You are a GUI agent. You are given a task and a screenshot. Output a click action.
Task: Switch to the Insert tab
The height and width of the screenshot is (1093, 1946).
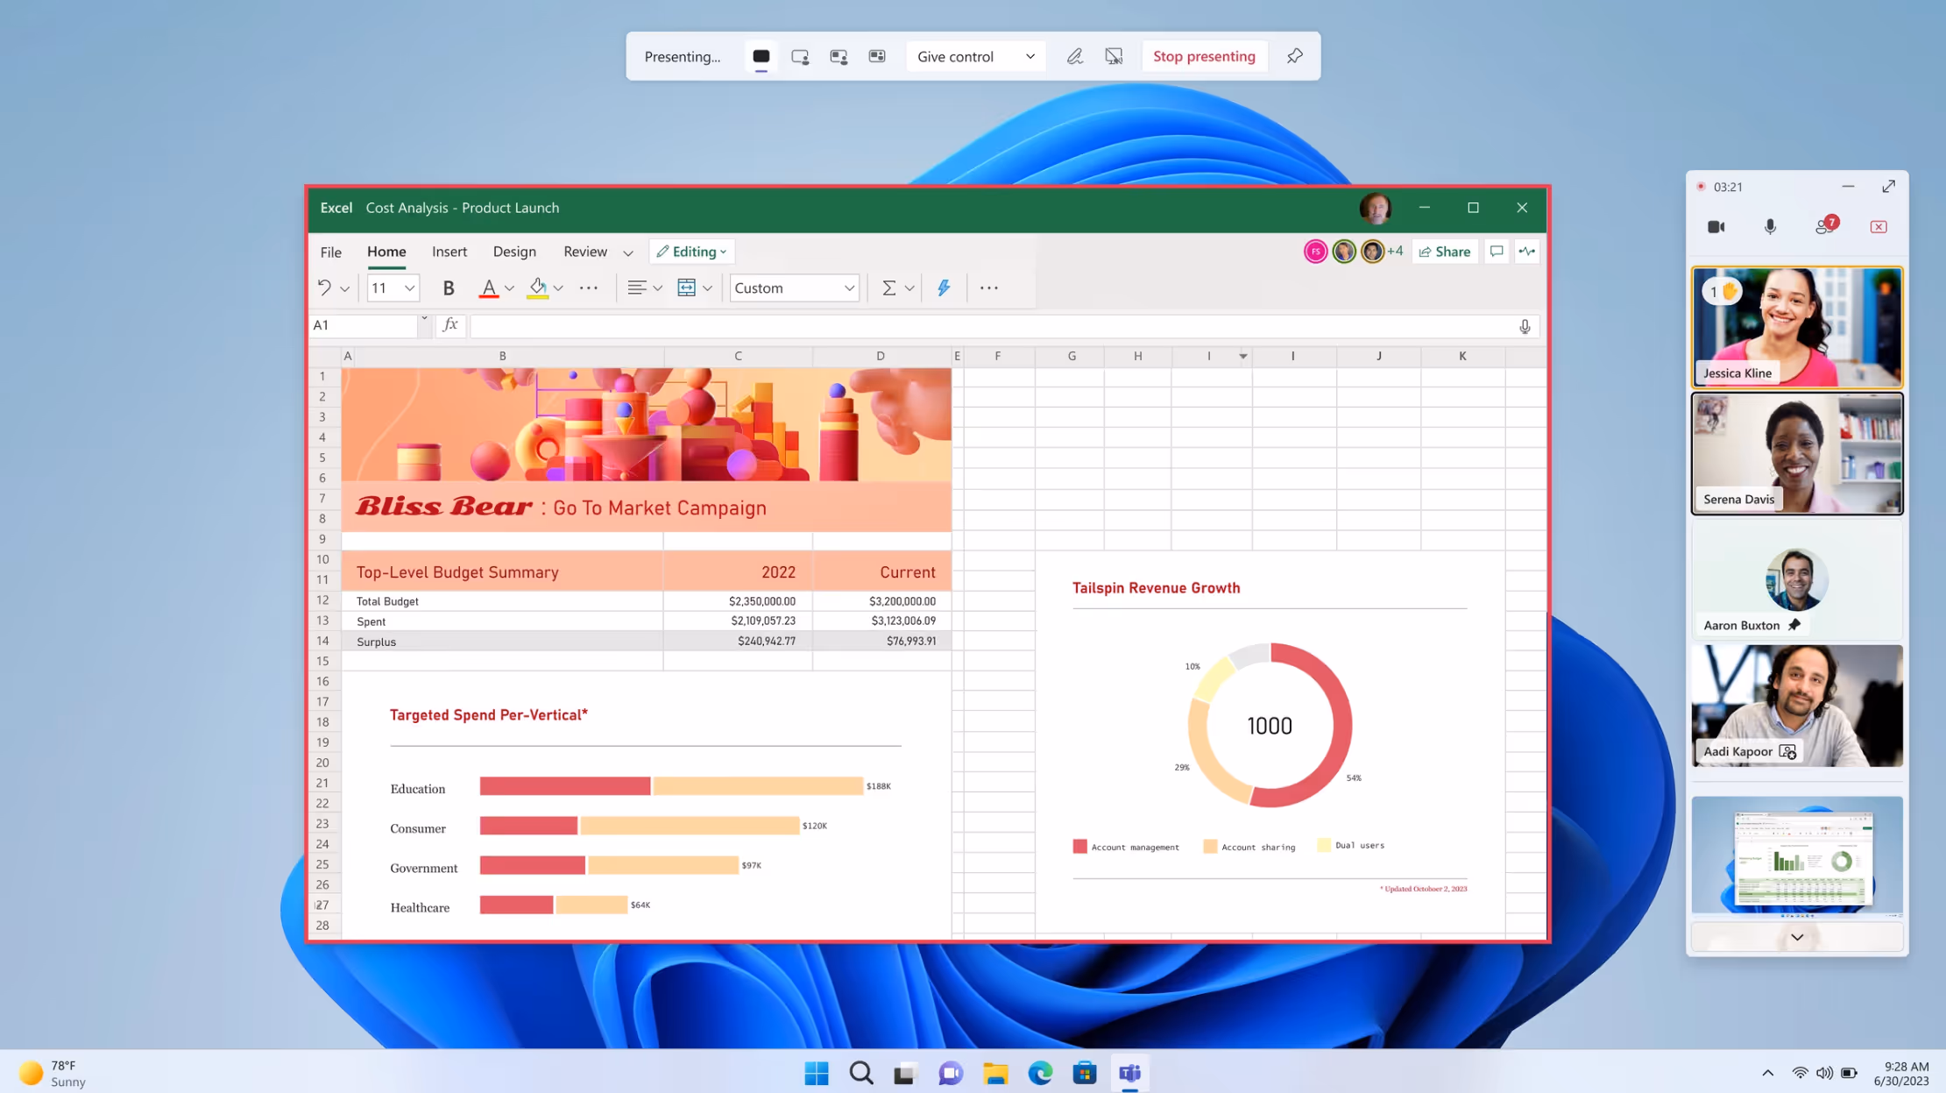449,252
